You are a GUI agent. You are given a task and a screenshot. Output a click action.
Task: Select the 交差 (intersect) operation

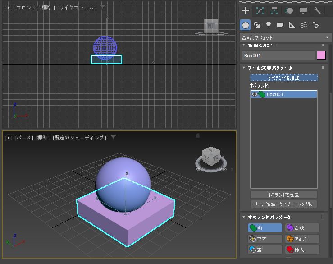point(265,239)
